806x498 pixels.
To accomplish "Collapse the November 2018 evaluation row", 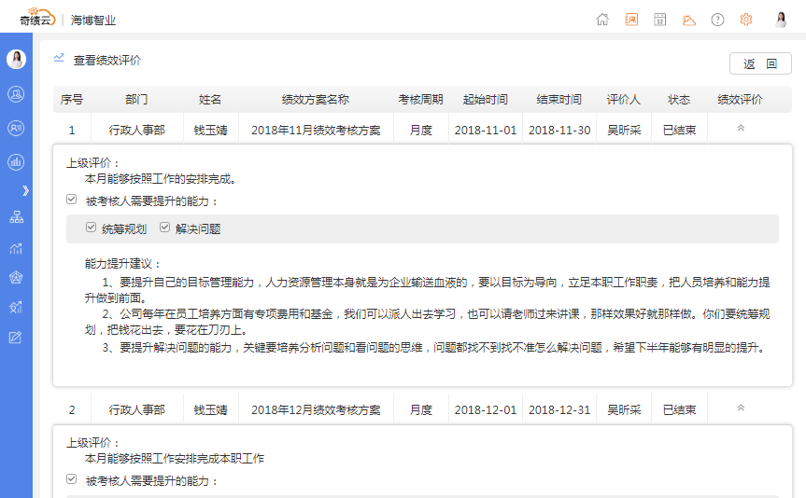I will (741, 128).
